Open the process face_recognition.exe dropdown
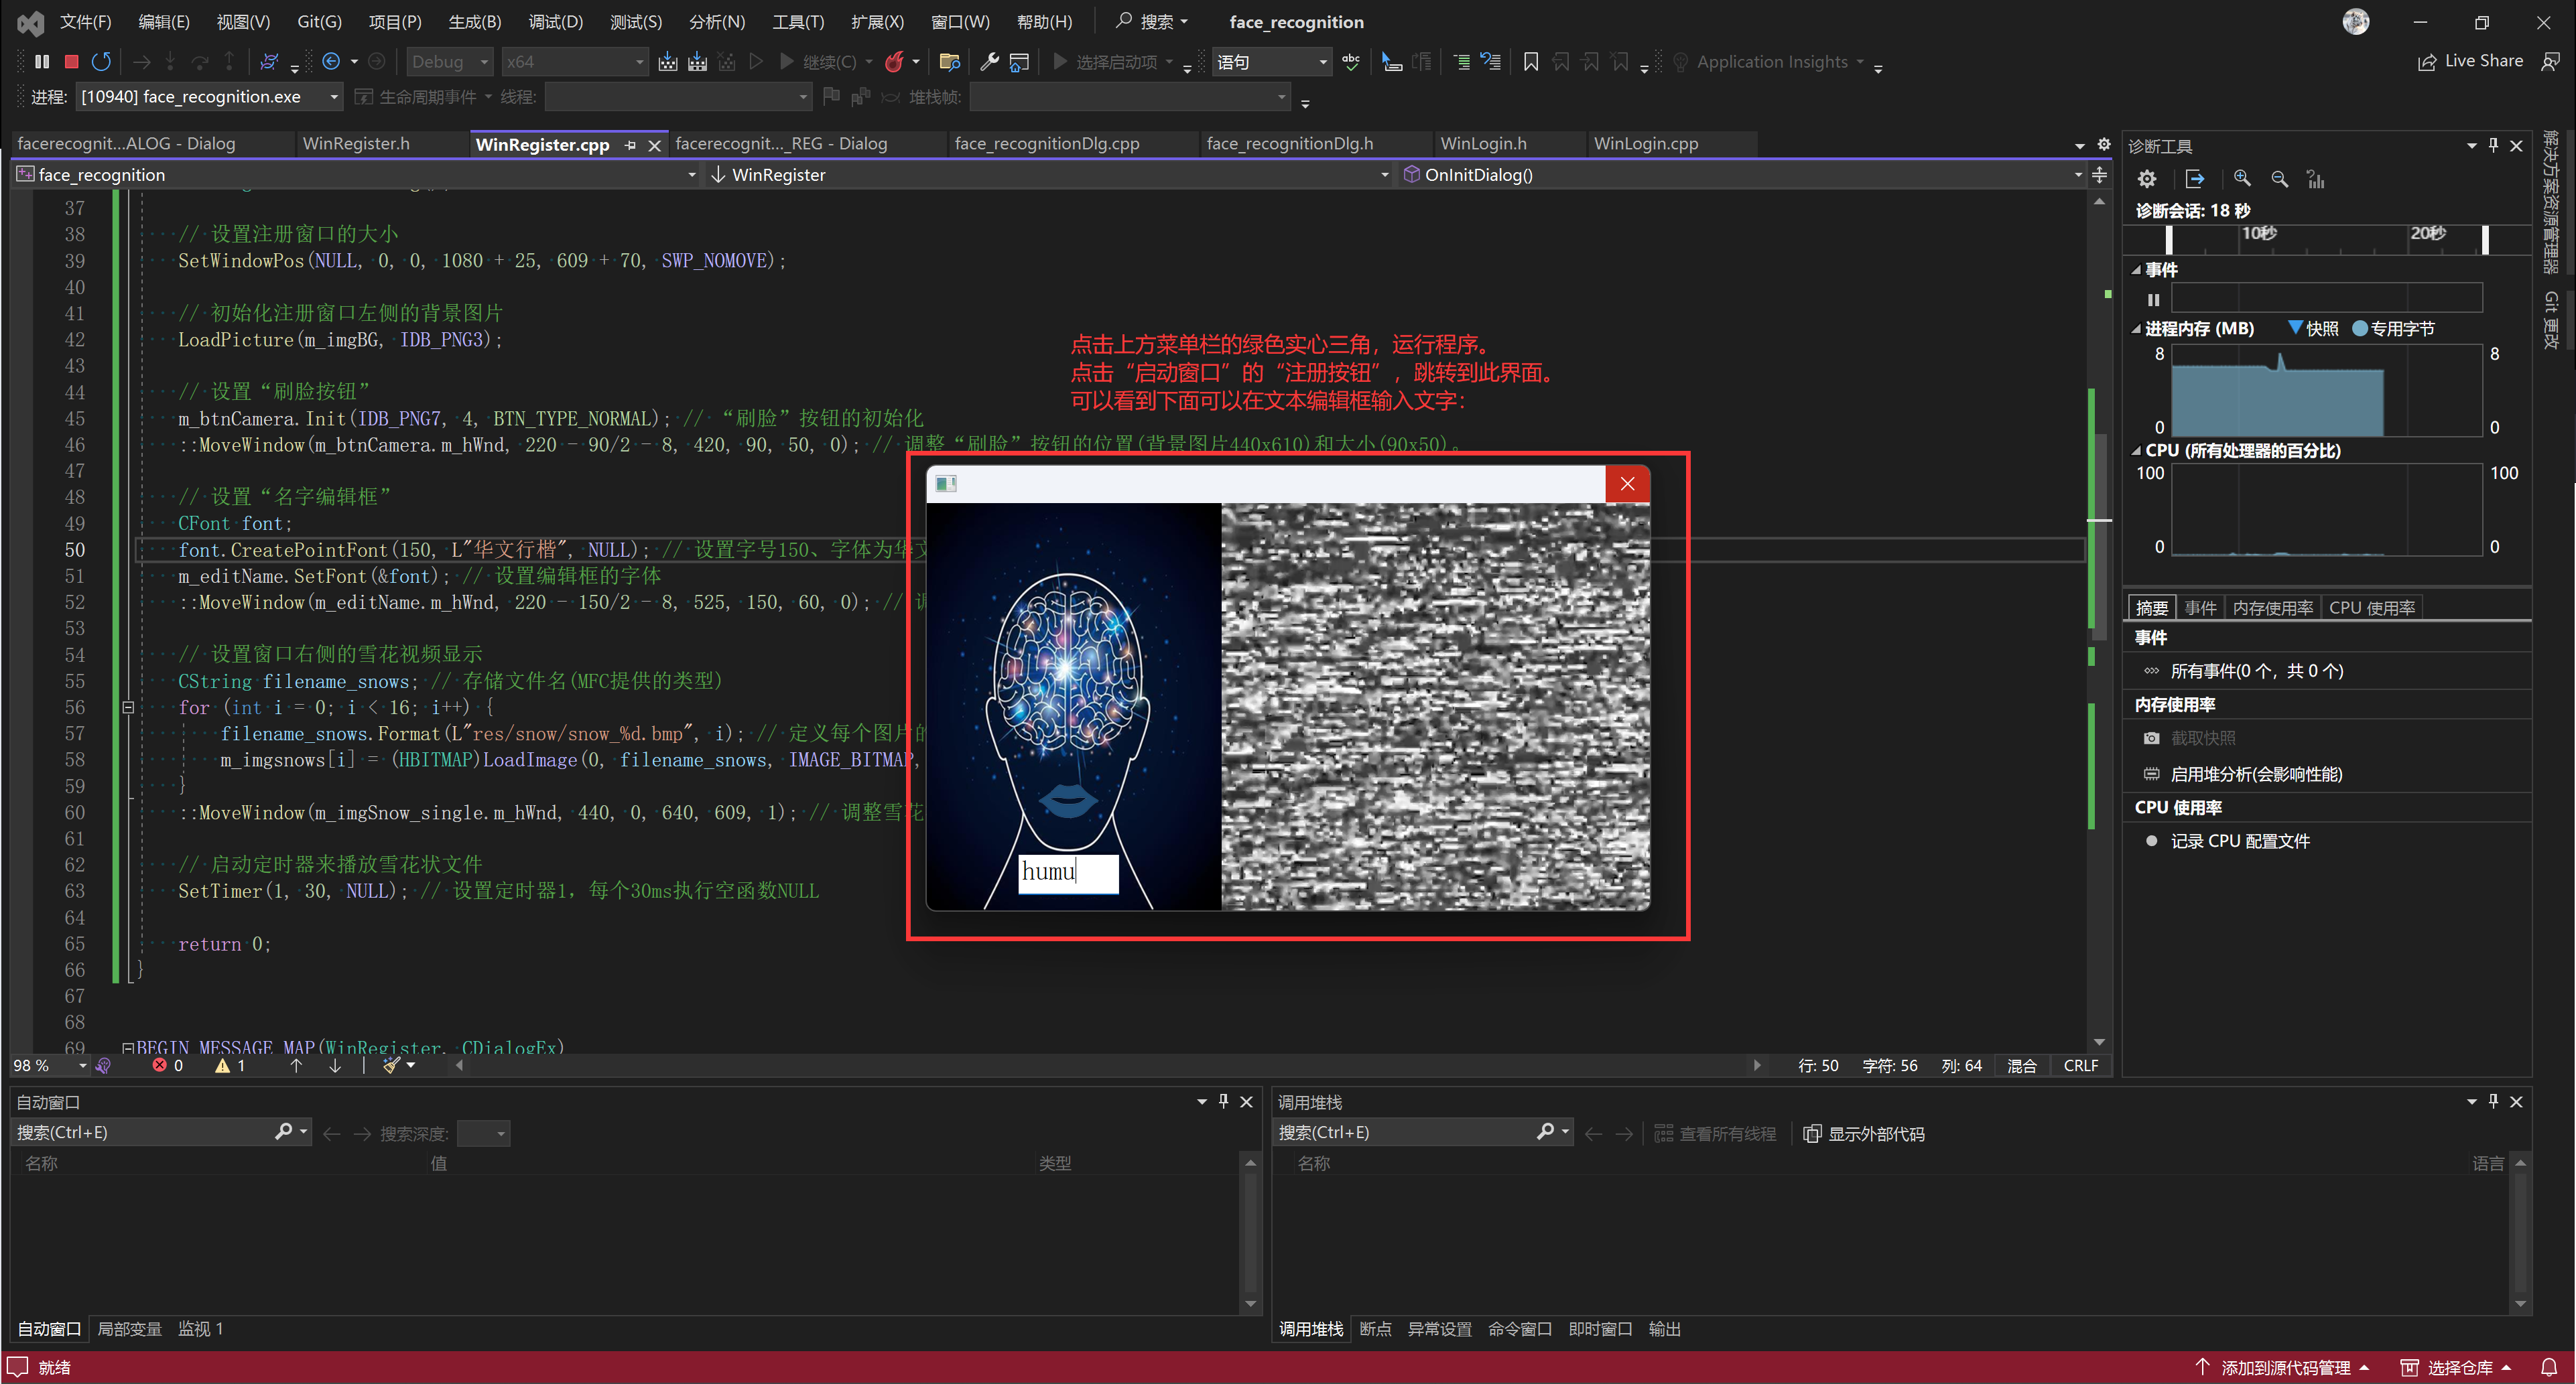 [334, 97]
